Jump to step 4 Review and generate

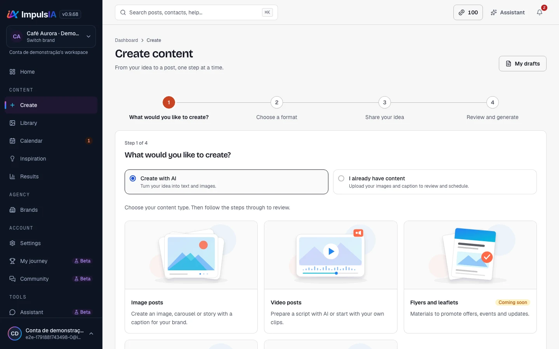click(493, 109)
